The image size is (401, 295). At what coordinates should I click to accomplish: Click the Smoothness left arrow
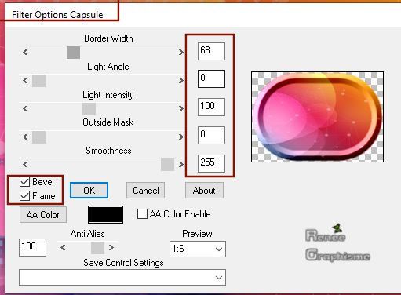[25, 165]
